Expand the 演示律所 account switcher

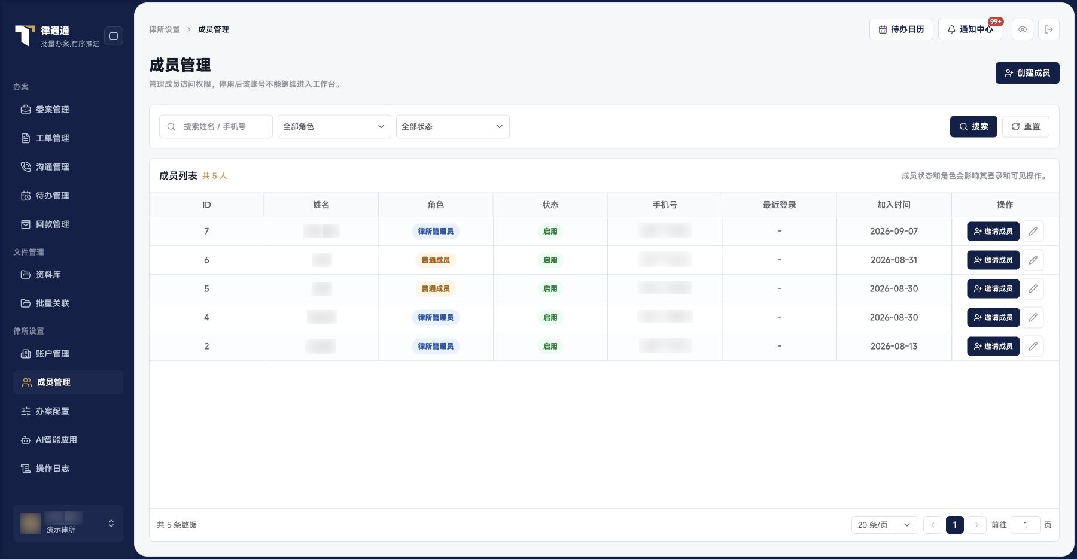point(68,523)
